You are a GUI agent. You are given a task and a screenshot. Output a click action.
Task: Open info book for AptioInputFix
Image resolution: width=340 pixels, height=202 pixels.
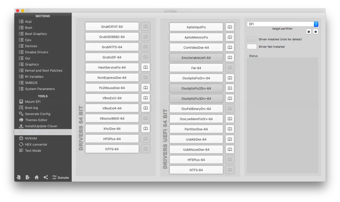230,27
